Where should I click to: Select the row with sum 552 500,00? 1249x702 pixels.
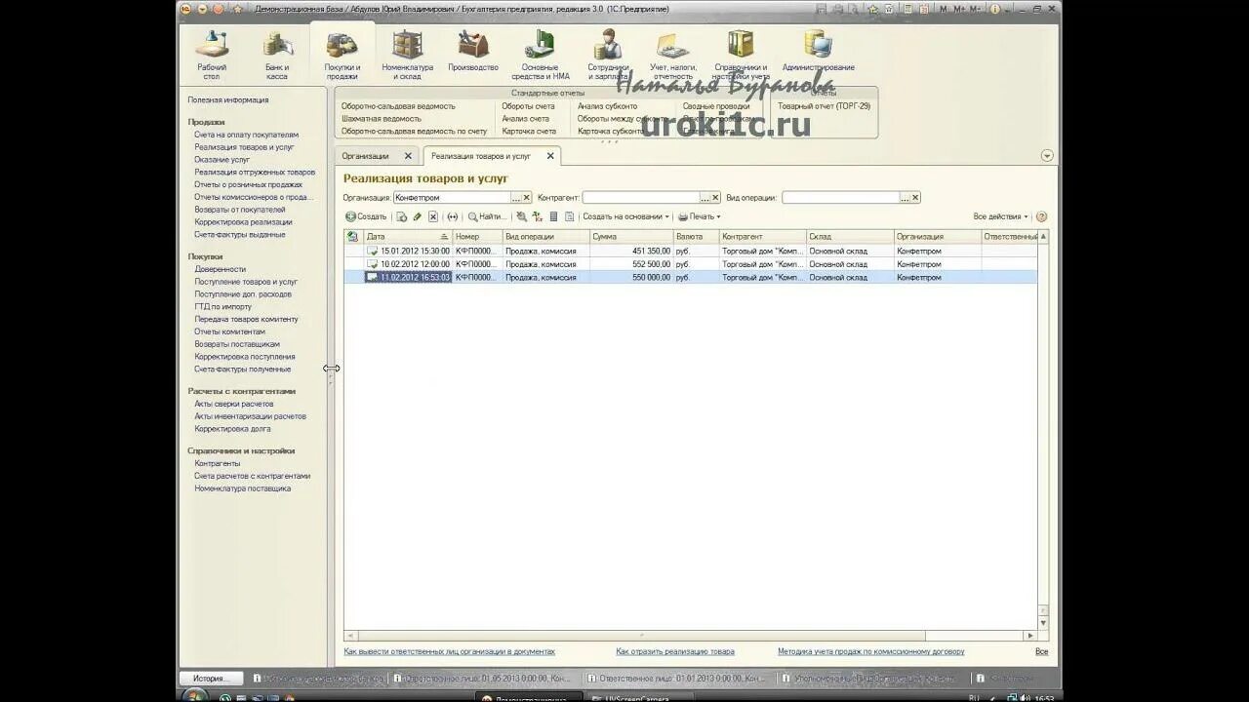[691, 264]
